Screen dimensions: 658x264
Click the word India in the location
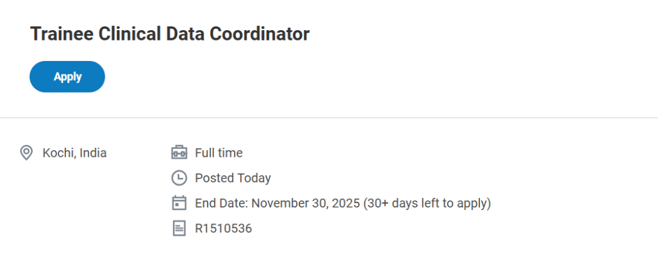click(93, 153)
